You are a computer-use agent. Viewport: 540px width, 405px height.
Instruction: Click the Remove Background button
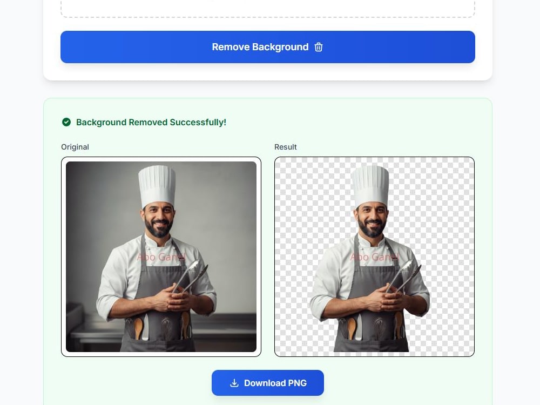coord(268,47)
